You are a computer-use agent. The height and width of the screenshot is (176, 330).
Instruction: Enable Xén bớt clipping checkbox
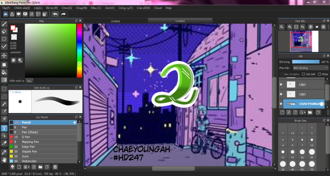click(304, 74)
